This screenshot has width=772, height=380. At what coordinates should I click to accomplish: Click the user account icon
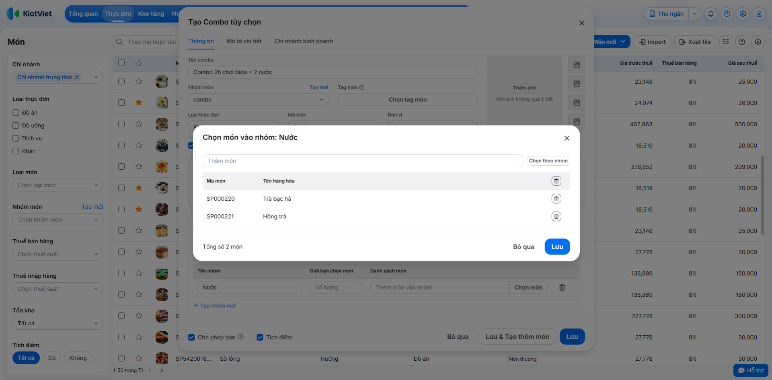click(x=759, y=14)
